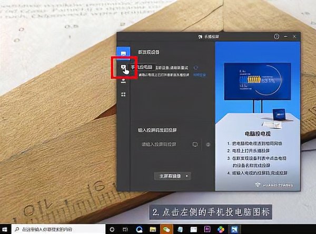
Task: Open WeChat from the taskbar
Action: pyautogui.click(x=167, y=229)
